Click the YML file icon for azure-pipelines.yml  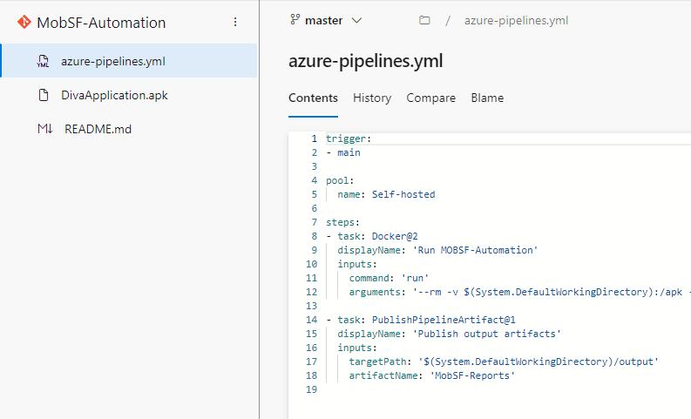pos(43,61)
